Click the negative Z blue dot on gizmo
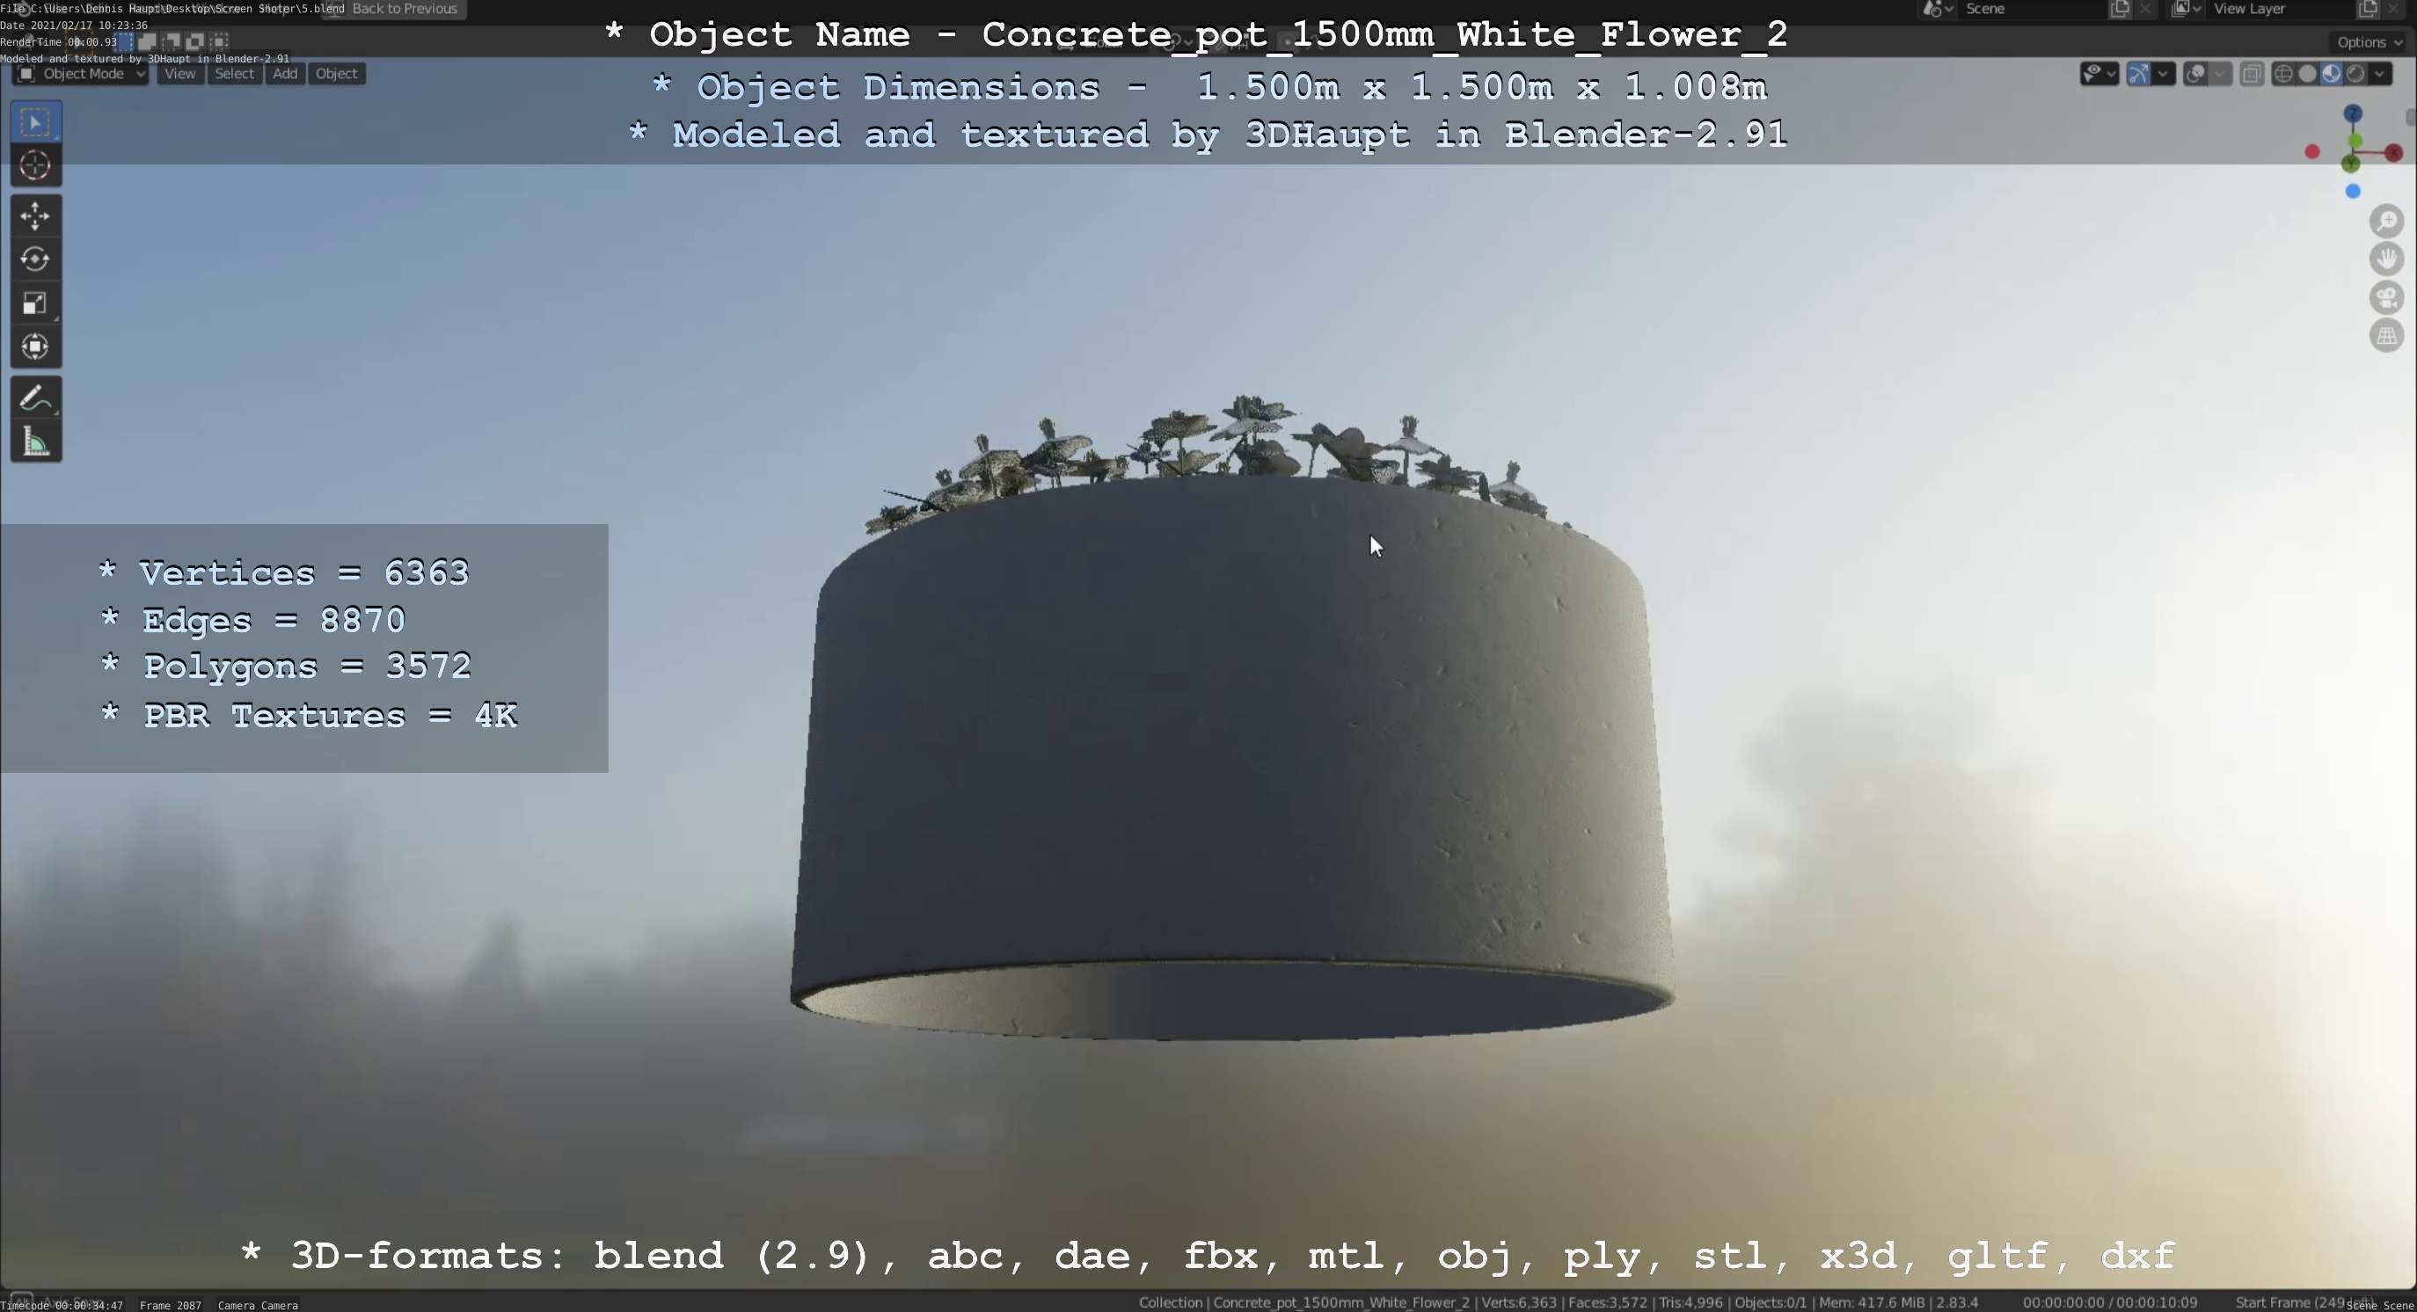 2352,192
